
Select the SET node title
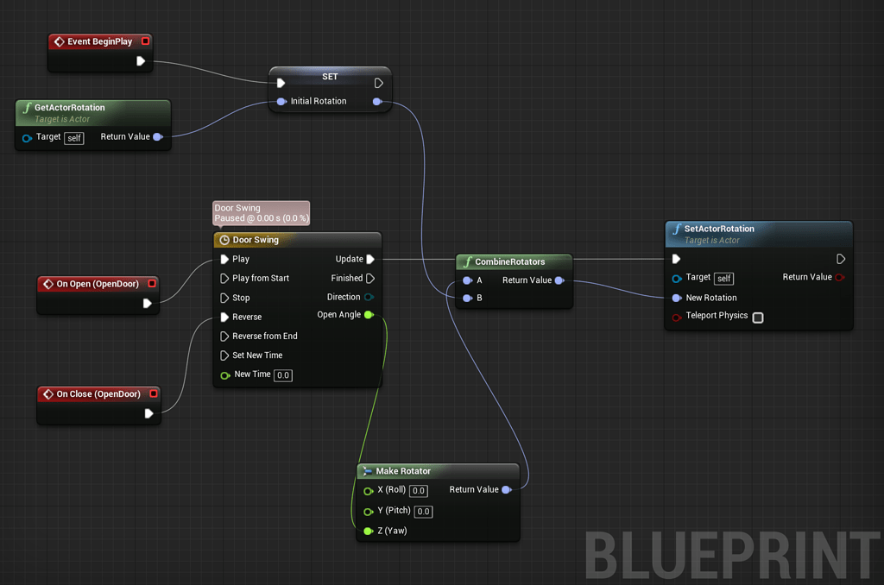coord(330,77)
